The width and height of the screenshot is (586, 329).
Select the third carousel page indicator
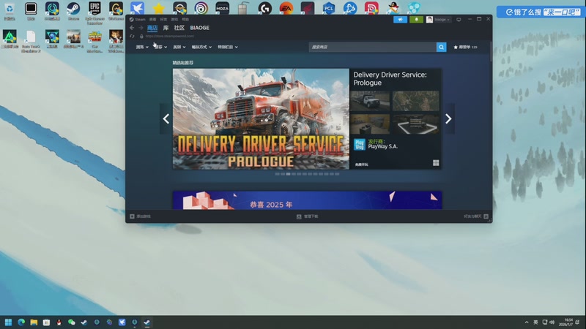tap(288, 174)
